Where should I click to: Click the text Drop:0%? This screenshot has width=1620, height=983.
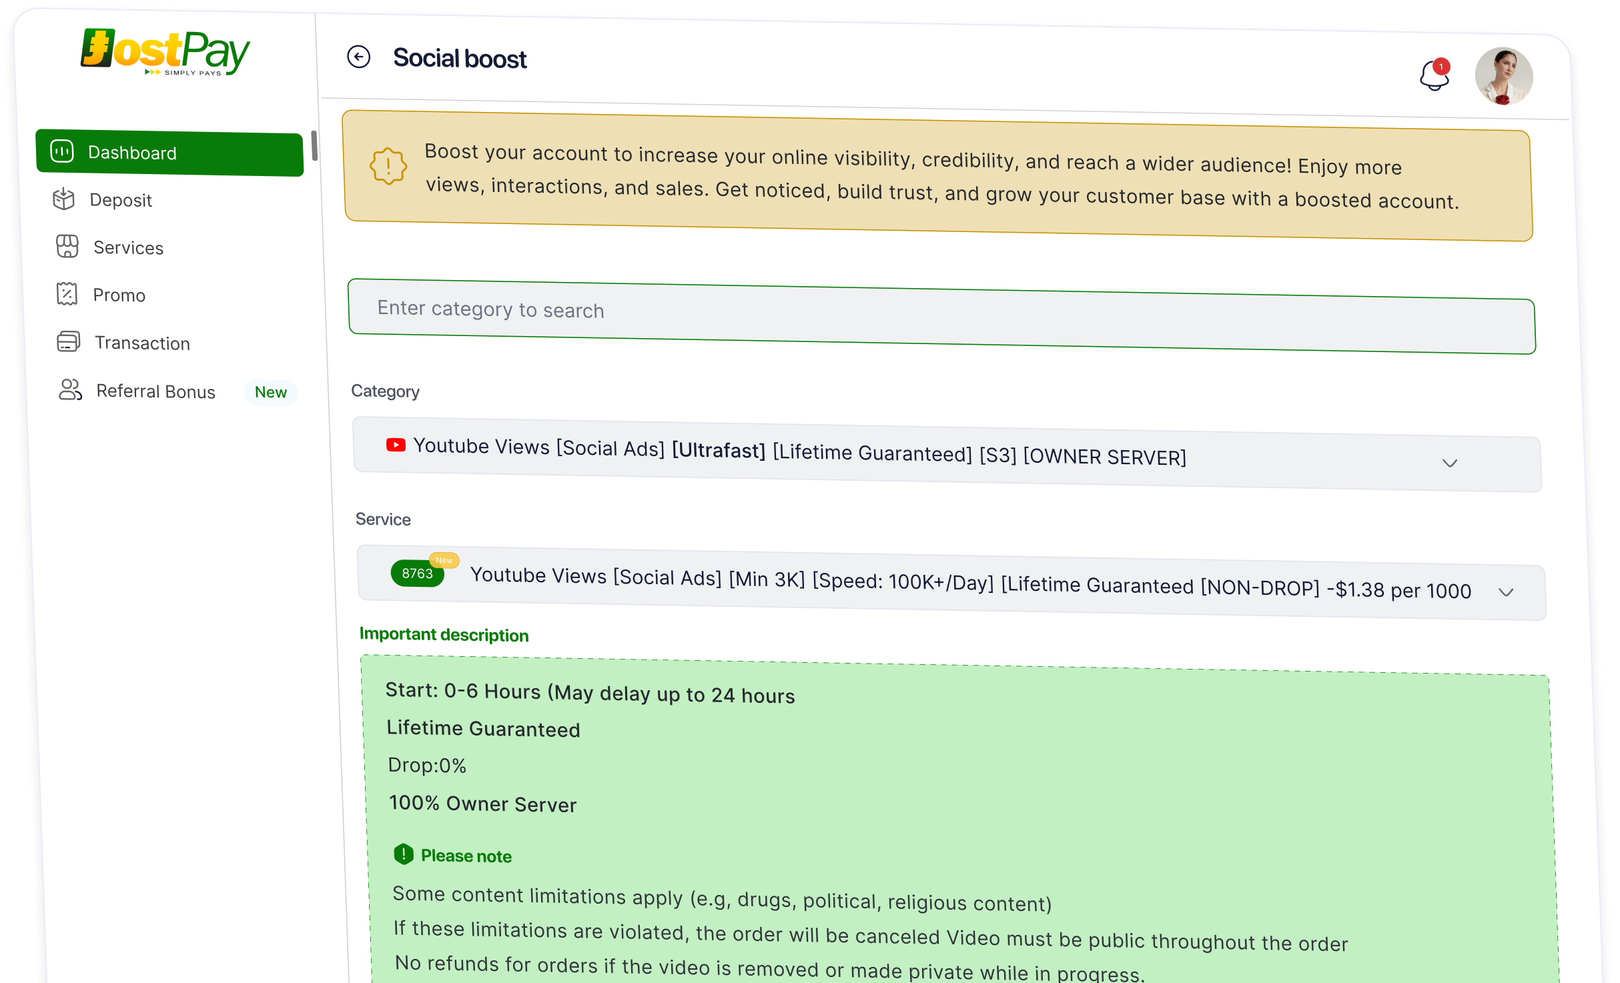[428, 766]
